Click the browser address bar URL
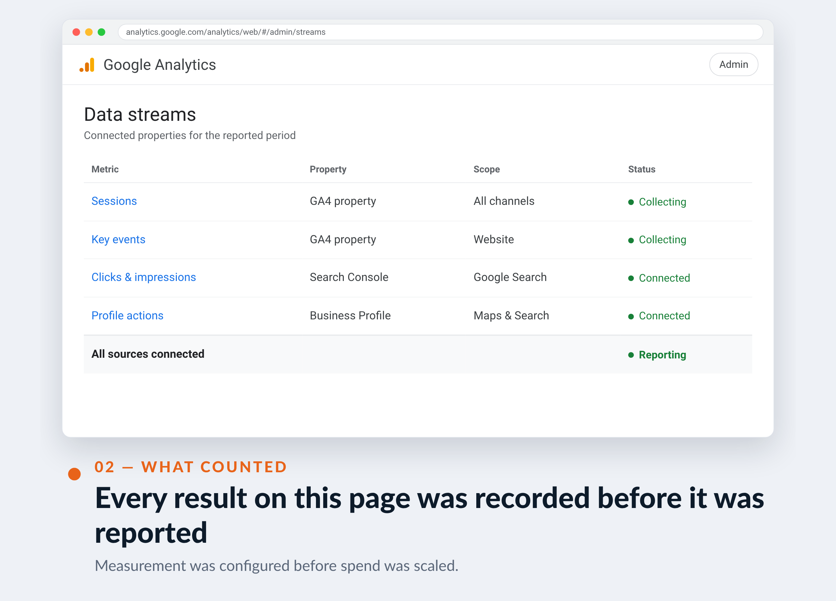This screenshot has width=836, height=601. coord(226,32)
